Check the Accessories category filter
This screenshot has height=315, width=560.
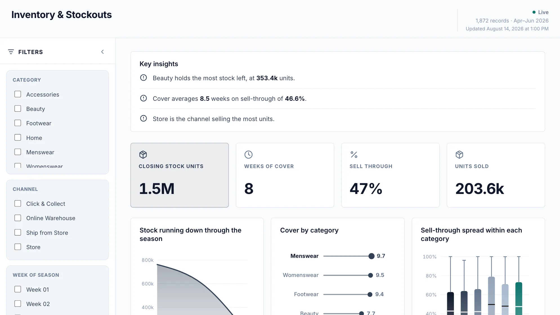coord(18,94)
